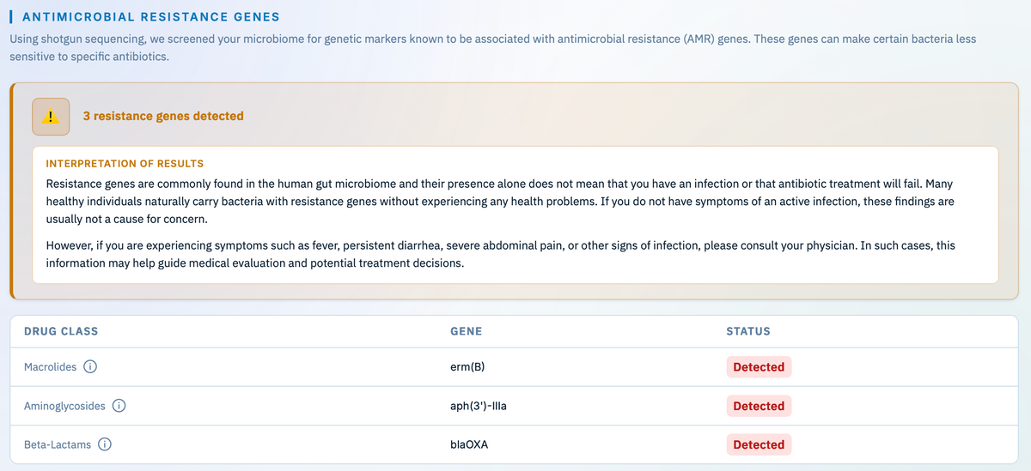Click the '3 resistance genes detected' alert text
This screenshot has width=1031, height=471.
click(163, 116)
